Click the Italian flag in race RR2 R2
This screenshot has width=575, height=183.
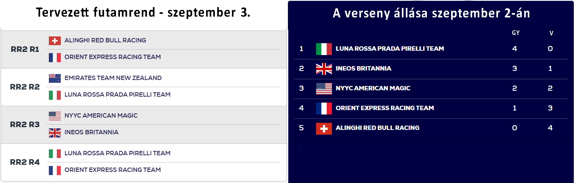pyautogui.click(x=55, y=95)
